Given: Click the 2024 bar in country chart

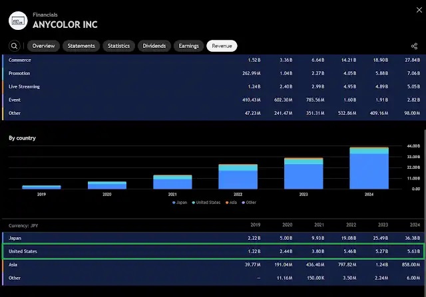Looking at the screenshot, I should [369, 168].
